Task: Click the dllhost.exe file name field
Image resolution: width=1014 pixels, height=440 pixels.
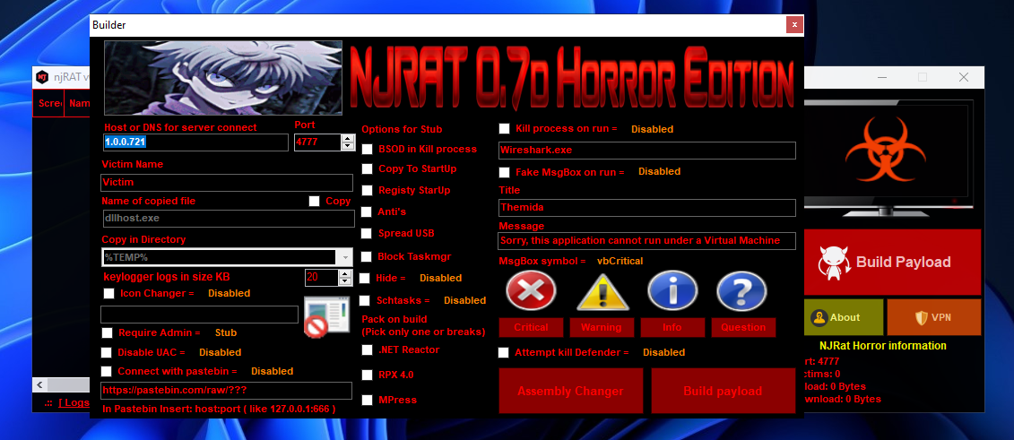Action: pyautogui.click(x=229, y=219)
